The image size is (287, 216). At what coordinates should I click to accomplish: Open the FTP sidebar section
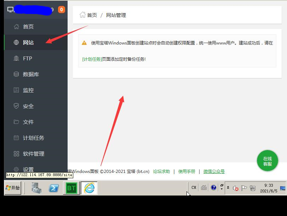pos(36,59)
